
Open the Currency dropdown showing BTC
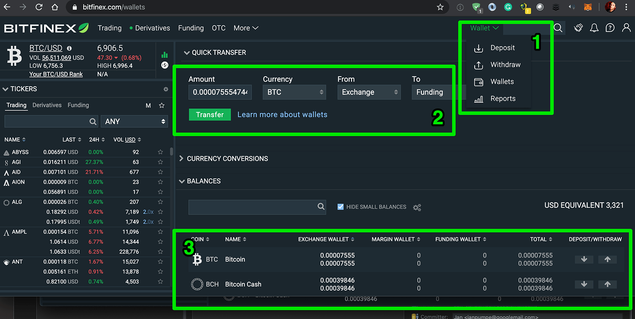click(294, 92)
